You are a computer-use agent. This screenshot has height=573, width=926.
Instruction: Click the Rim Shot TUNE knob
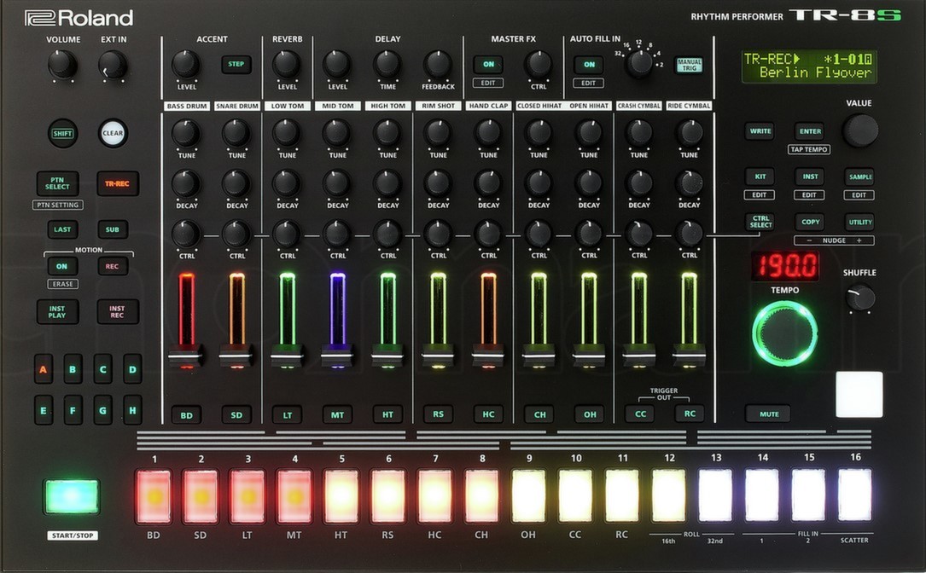coord(438,133)
